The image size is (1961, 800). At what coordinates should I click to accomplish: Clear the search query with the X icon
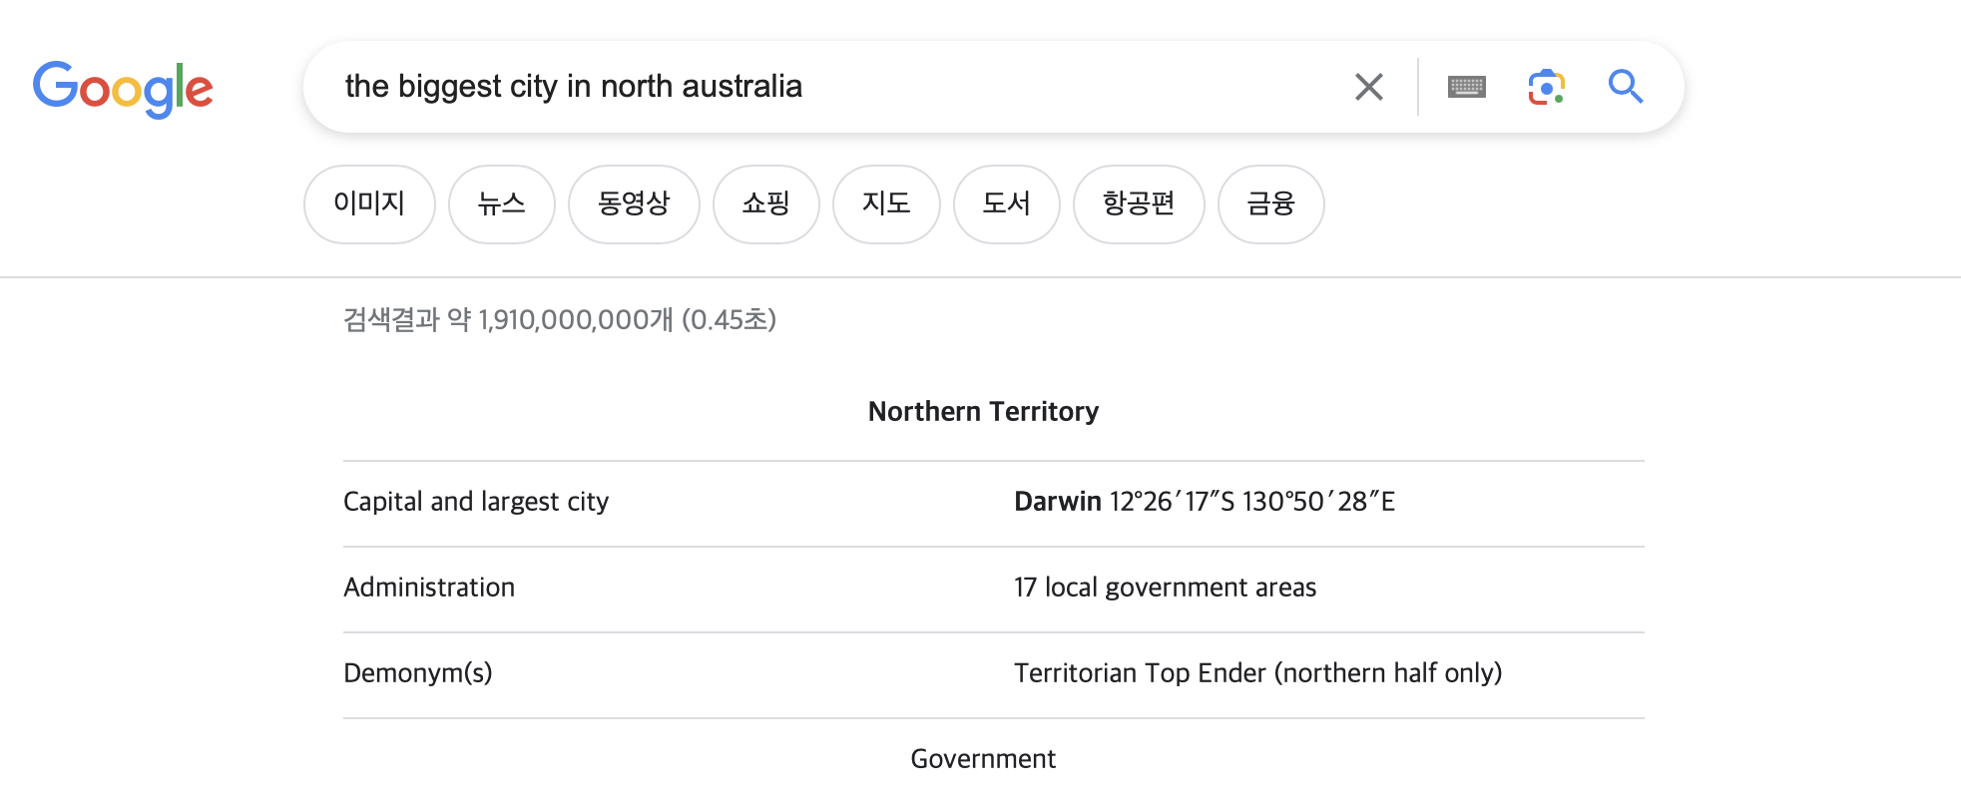(1368, 87)
